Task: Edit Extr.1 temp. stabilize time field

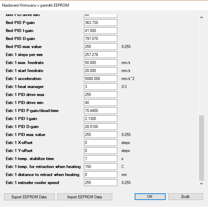Action: 100,159
